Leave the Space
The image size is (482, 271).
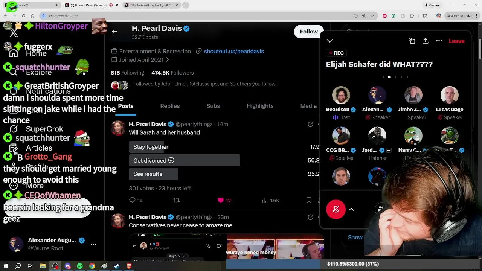(456, 41)
